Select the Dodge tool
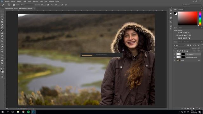The image size is (203, 114). [x=2, y=47]
